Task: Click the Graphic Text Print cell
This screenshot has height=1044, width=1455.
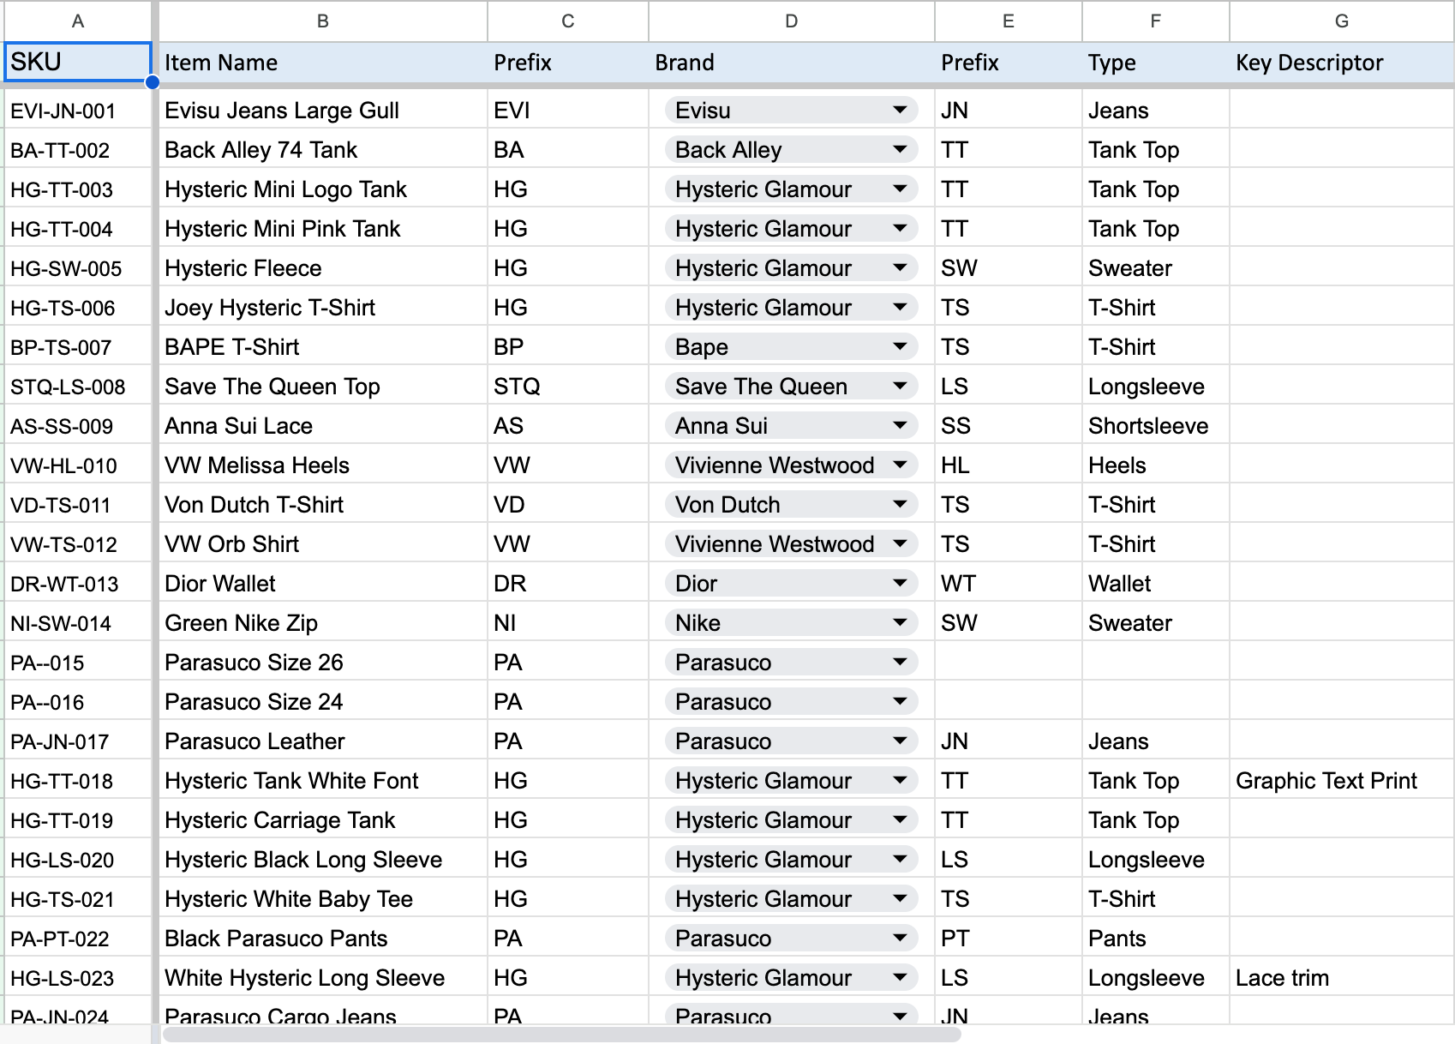Action: pos(1341,781)
